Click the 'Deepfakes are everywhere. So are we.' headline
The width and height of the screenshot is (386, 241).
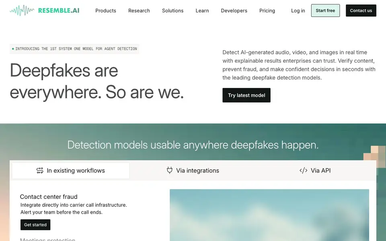(x=97, y=81)
